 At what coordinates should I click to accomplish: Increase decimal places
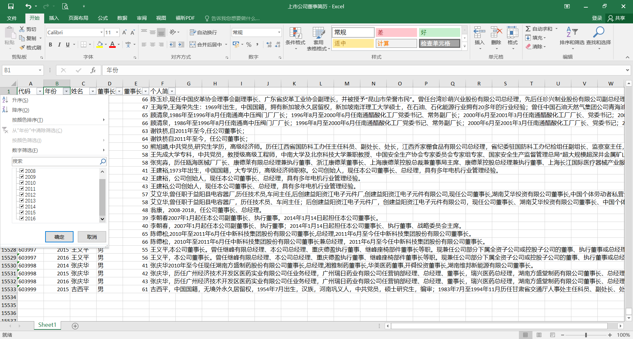coord(269,45)
